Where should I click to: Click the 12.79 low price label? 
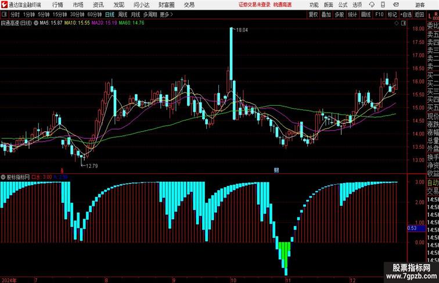[92, 166]
